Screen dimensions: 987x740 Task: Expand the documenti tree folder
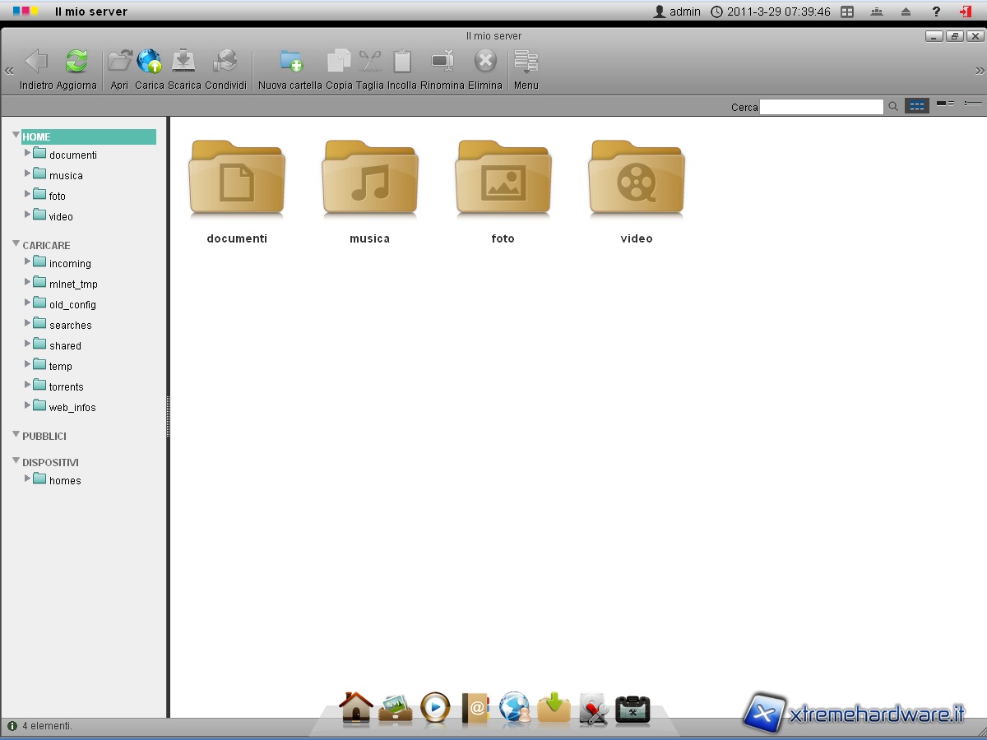pos(28,153)
